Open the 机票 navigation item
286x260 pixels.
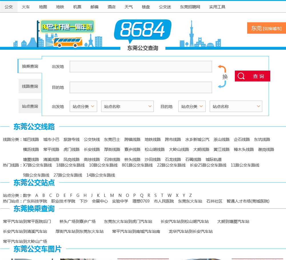coord(77,7)
